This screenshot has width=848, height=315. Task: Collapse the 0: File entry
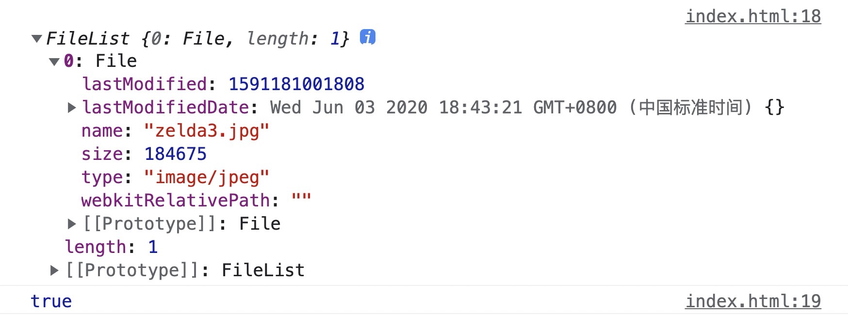54,62
